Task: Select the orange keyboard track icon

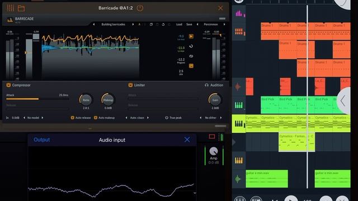Action: [x=239, y=161]
